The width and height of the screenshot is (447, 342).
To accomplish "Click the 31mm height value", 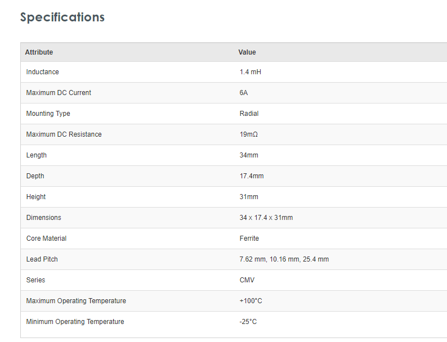I will (249, 197).
